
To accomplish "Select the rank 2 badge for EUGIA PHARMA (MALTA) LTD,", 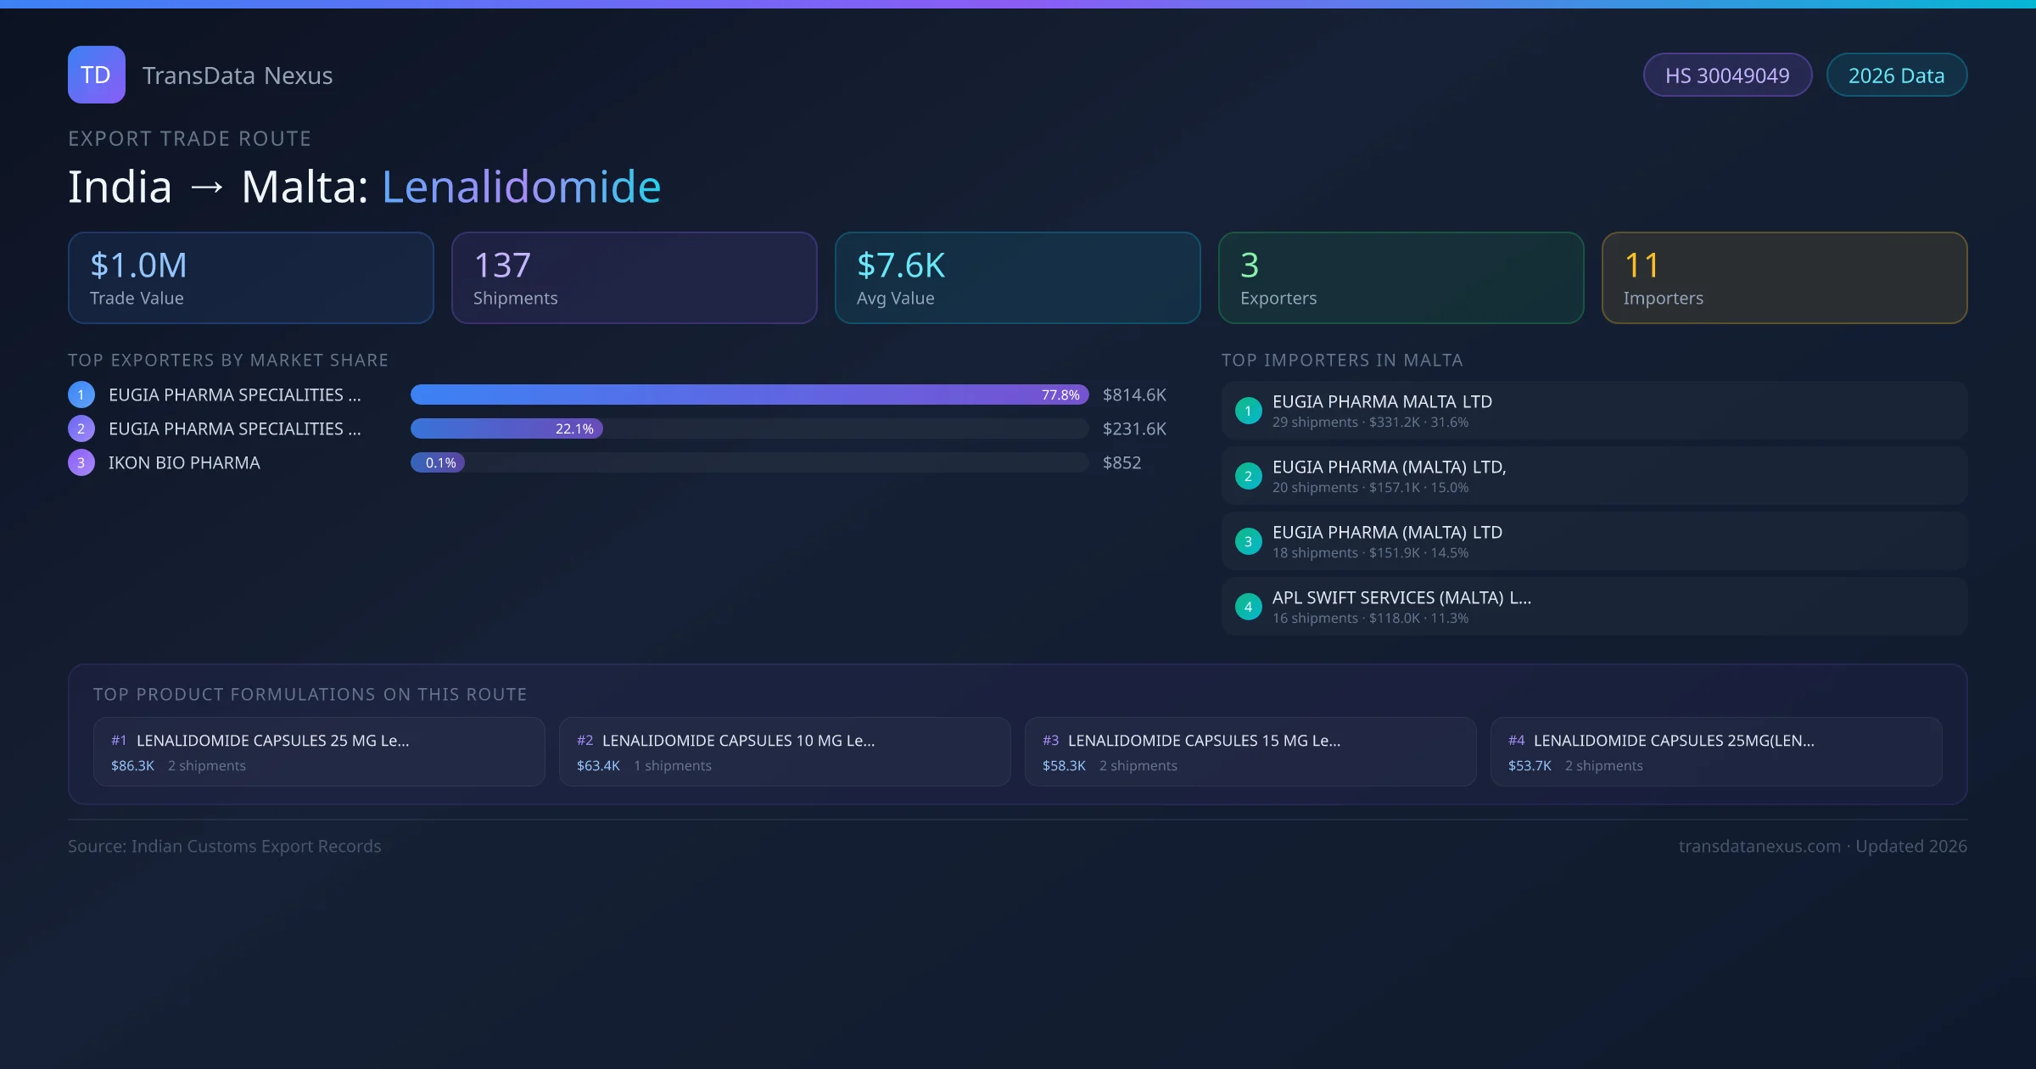I will click(1248, 476).
